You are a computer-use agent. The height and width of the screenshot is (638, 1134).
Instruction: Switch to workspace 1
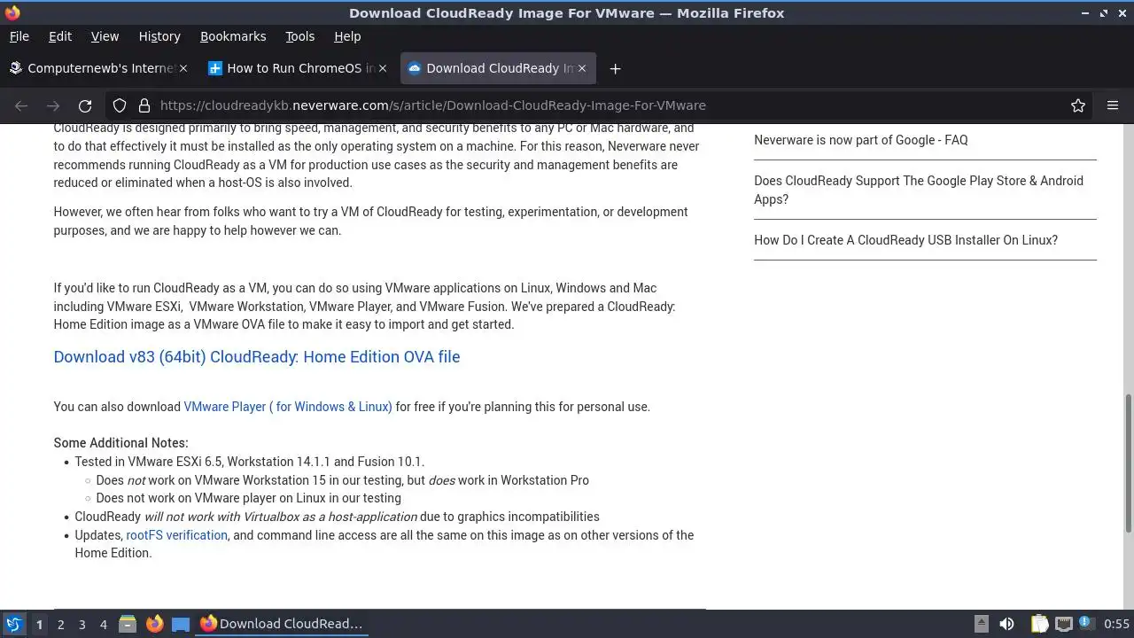tap(39, 624)
